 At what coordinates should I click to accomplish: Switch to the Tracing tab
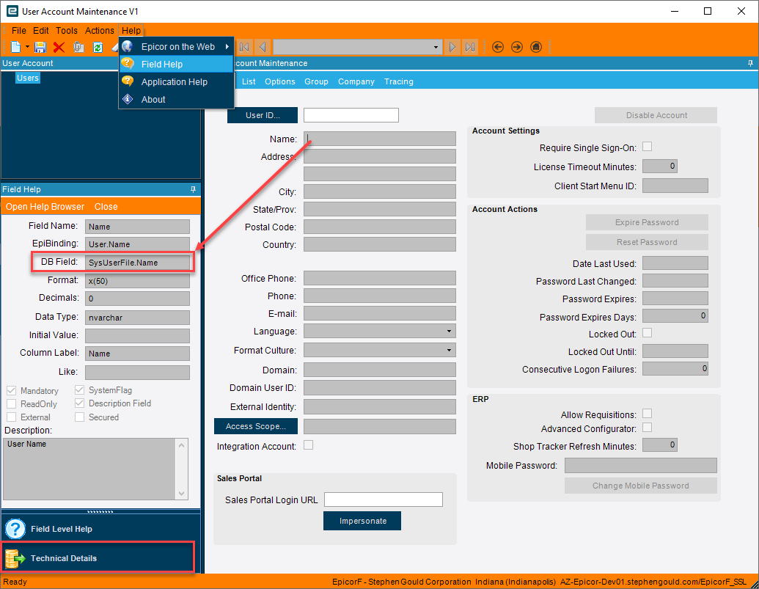(398, 81)
